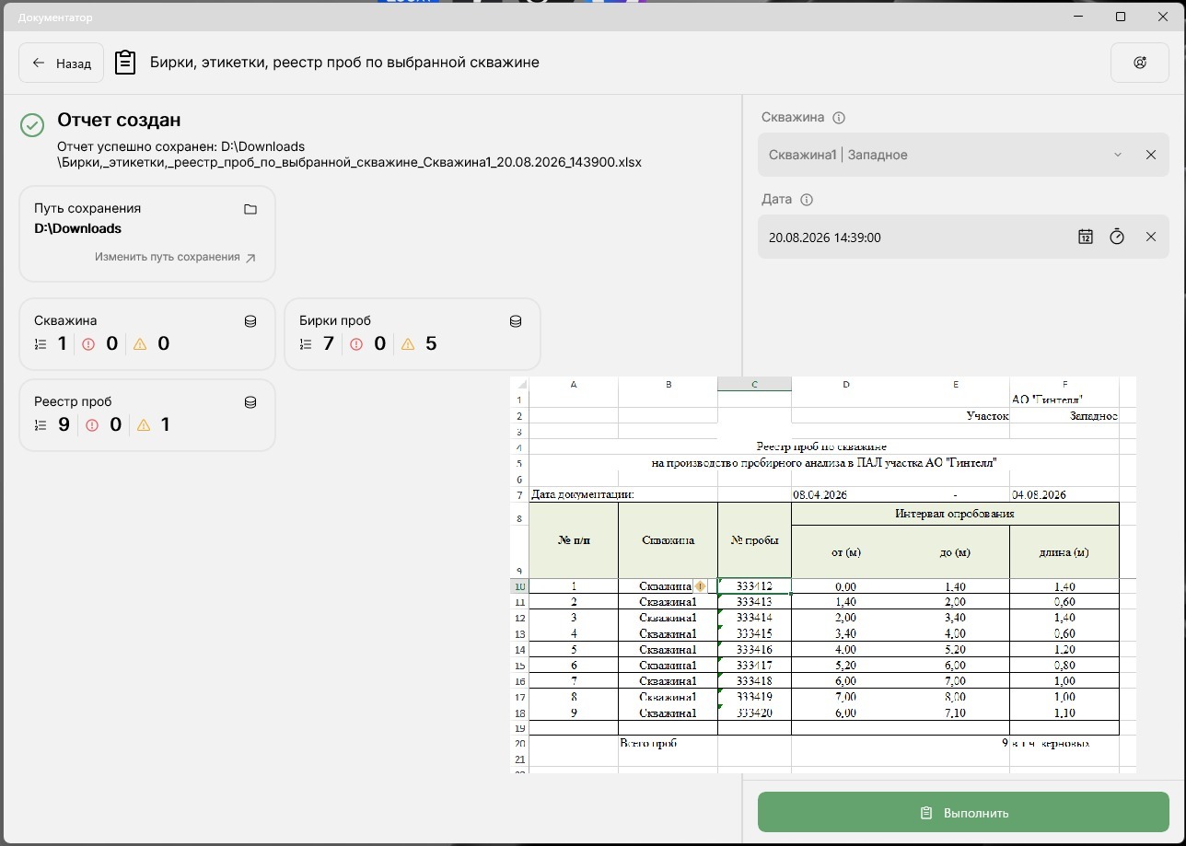The image size is (1186, 846).
Task: Click the Excel report preview thumbnail
Action: tap(823, 574)
